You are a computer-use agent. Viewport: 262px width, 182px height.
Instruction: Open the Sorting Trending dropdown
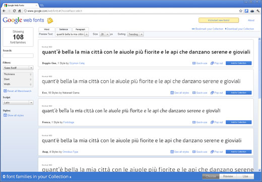(135, 34)
